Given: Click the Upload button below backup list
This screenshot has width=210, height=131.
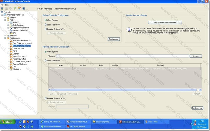Looking at the screenshot, I should point(63,94).
